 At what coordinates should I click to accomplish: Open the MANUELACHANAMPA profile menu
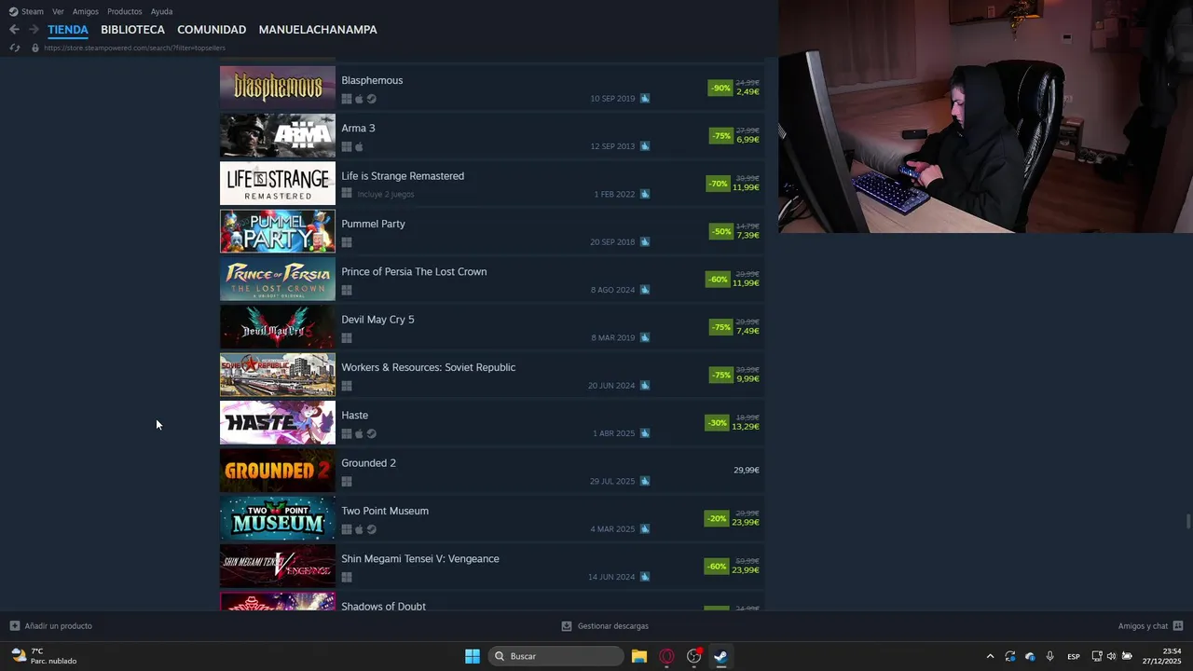pyautogui.click(x=318, y=30)
